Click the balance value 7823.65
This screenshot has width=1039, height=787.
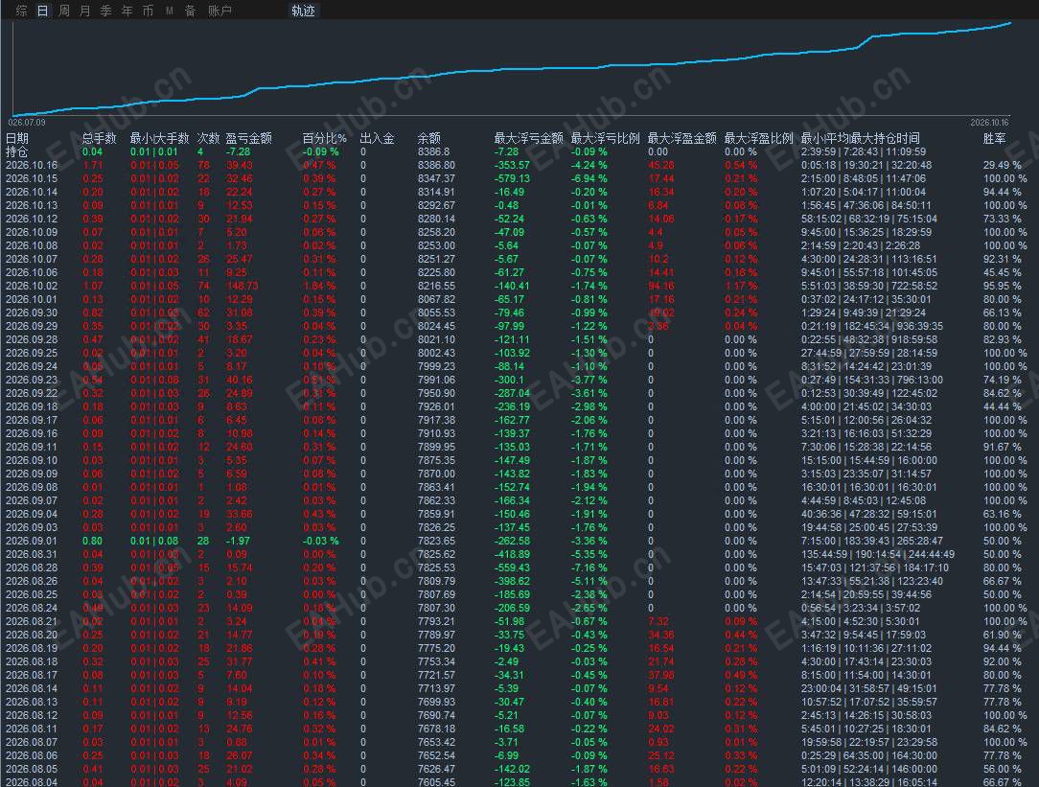tap(436, 541)
